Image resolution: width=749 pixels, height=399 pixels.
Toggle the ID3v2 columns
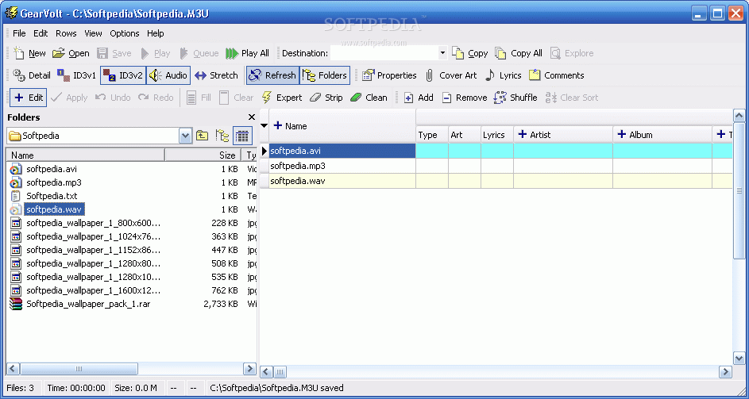click(123, 75)
